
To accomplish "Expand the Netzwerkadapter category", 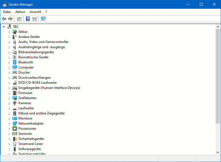I will click(x=9, y=124).
